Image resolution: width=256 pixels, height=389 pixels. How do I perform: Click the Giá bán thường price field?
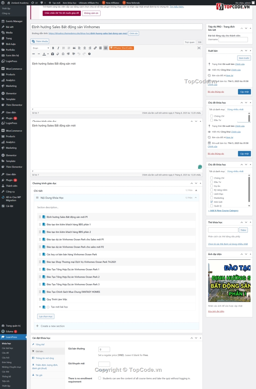coord(104,349)
